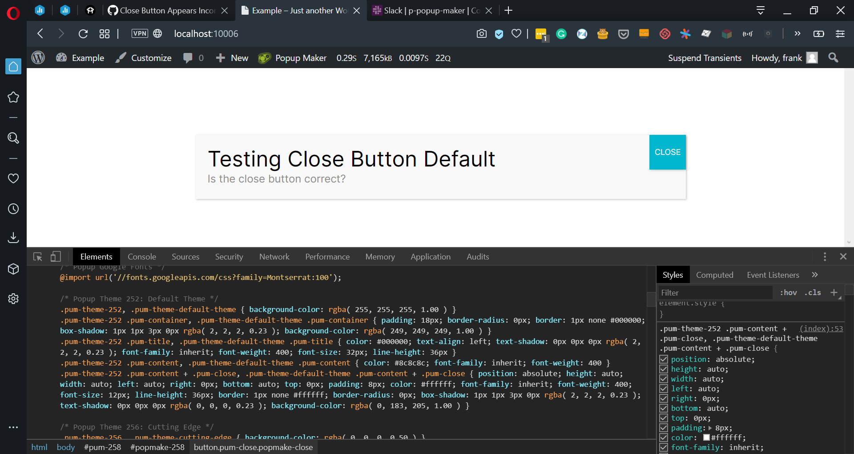854x454 pixels.
Task: Open the Customize paintbrush icon
Action: (121, 57)
